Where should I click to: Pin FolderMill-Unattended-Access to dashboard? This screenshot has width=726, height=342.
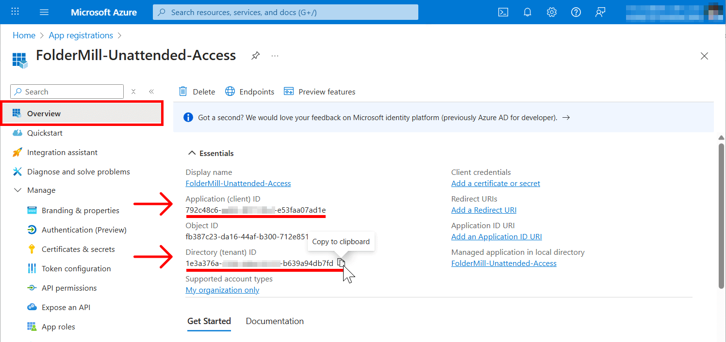coord(255,56)
